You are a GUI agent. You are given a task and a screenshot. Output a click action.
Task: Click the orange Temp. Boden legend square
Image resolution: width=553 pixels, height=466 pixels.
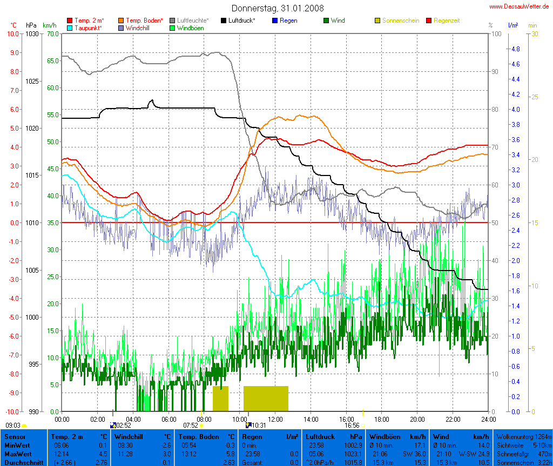121,21
